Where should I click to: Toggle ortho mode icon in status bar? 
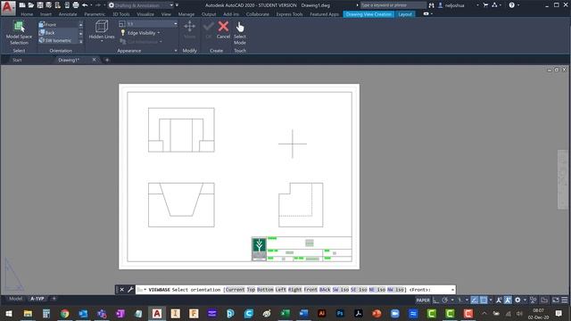coord(435,300)
